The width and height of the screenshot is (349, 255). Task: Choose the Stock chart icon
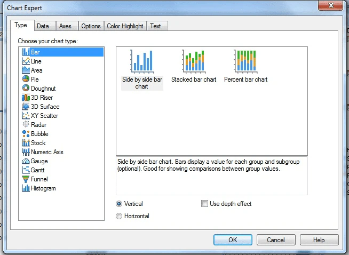pos(26,143)
